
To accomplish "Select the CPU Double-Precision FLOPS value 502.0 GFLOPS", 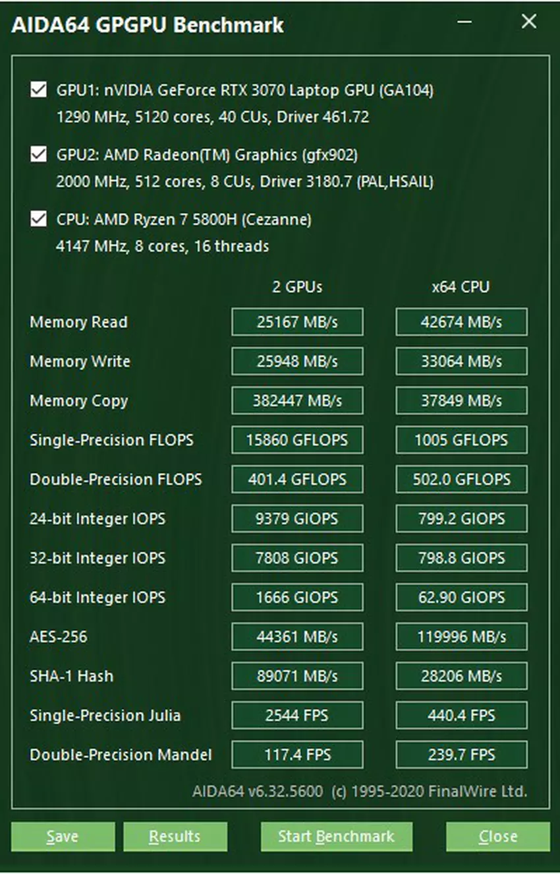I will tap(461, 480).
